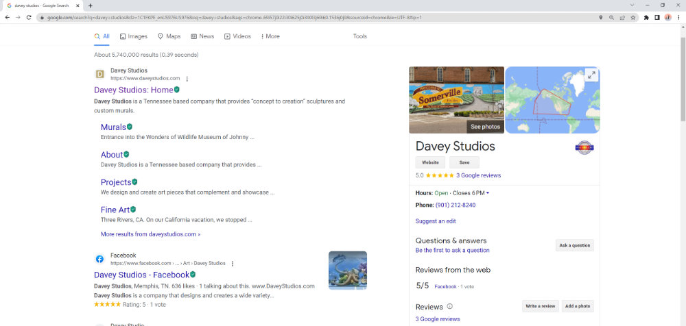This screenshot has width=686, height=326.
Task: Open the Extensions puzzle icon
Action: (646, 18)
